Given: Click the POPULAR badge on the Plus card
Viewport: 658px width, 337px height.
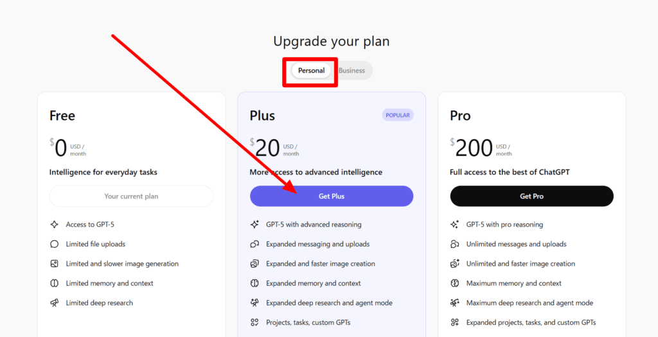Looking at the screenshot, I should point(398,115).
